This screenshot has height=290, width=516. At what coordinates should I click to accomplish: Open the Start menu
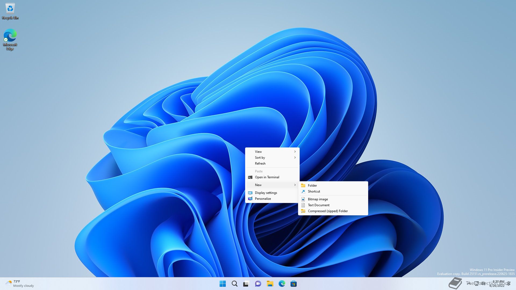click(223, 284)
